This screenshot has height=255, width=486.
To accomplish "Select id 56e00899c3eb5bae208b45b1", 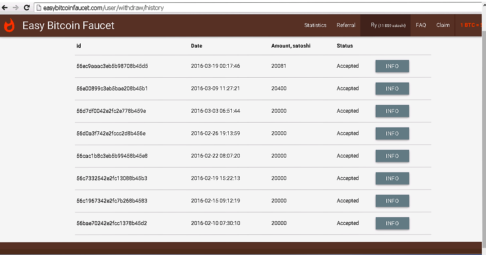I will pos(112,88).
